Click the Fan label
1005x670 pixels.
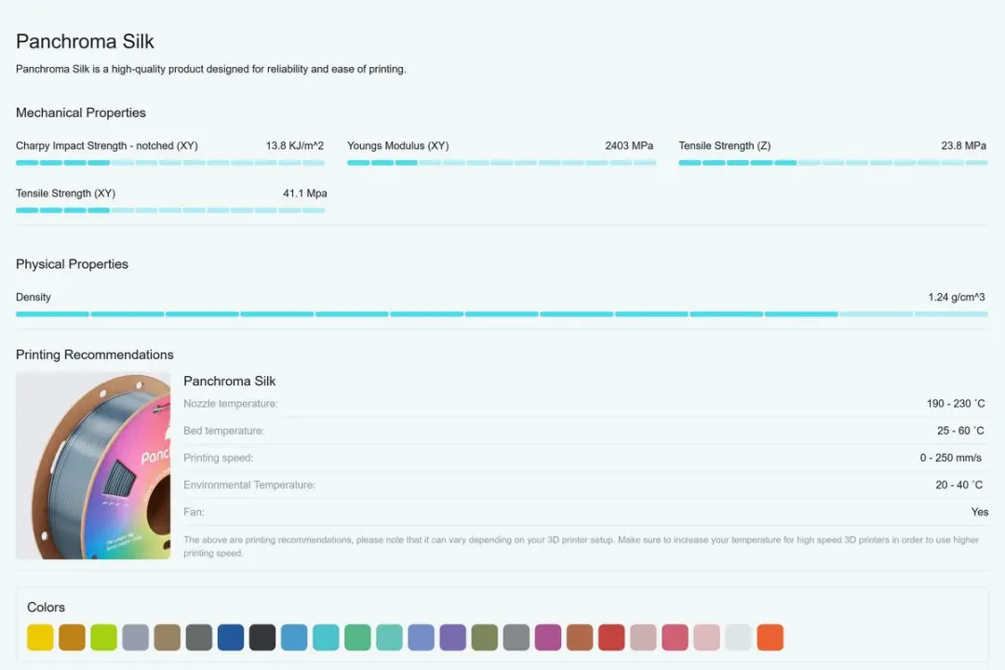click(x=194, y=513)
